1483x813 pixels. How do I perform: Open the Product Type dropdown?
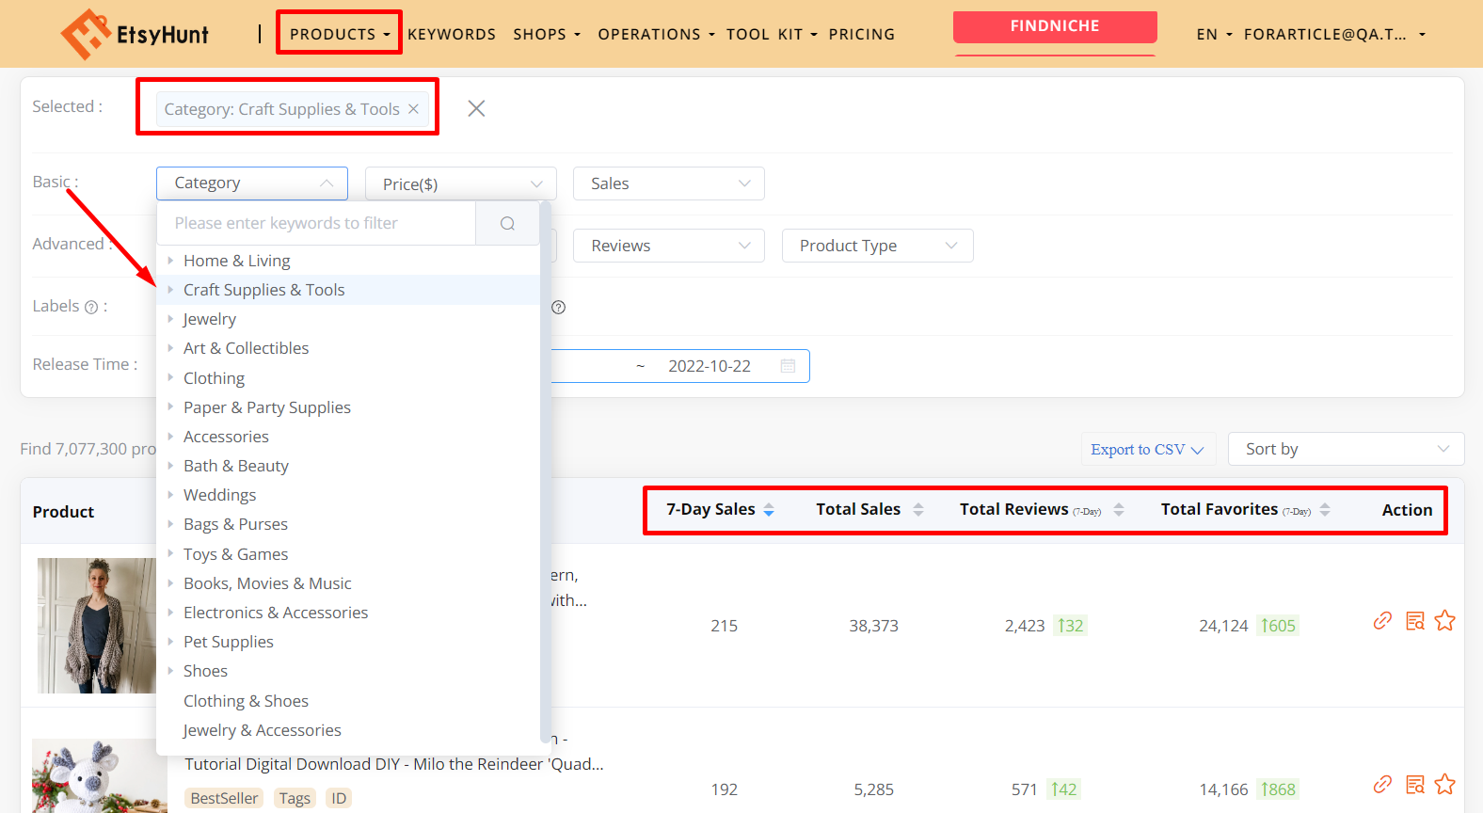[877, 246]
